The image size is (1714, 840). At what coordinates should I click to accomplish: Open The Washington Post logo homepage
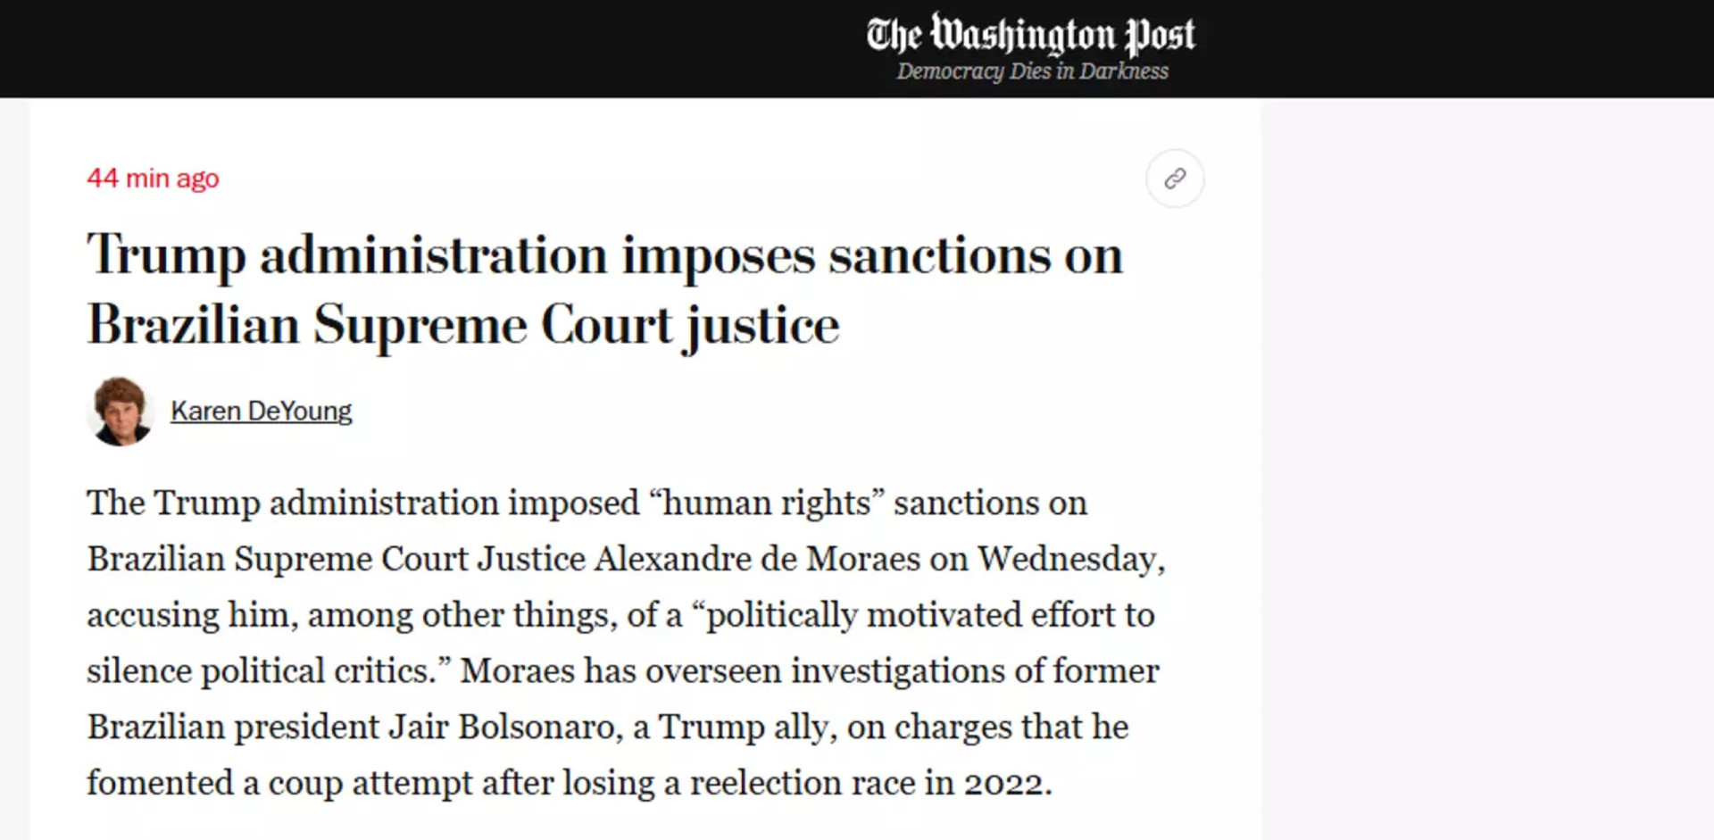(x=1031, y=35)
